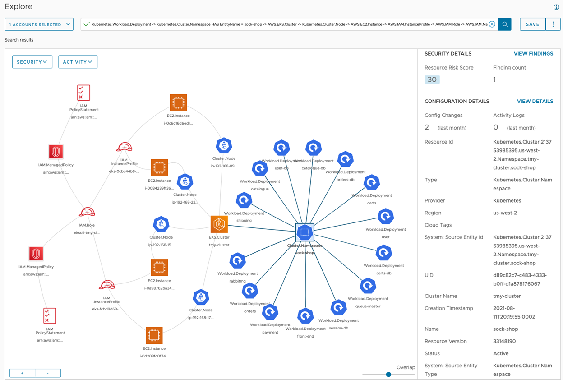Click the SAVE button
This screenshot has height=380, width=563.
tap(532, 24)
